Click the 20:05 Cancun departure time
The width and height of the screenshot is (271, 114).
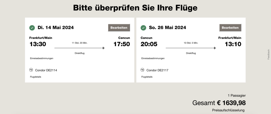(x=149, y=44)
